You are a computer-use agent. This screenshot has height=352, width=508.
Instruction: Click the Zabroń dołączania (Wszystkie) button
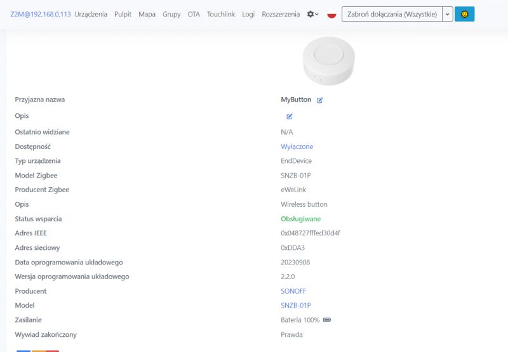click(392, 14)
